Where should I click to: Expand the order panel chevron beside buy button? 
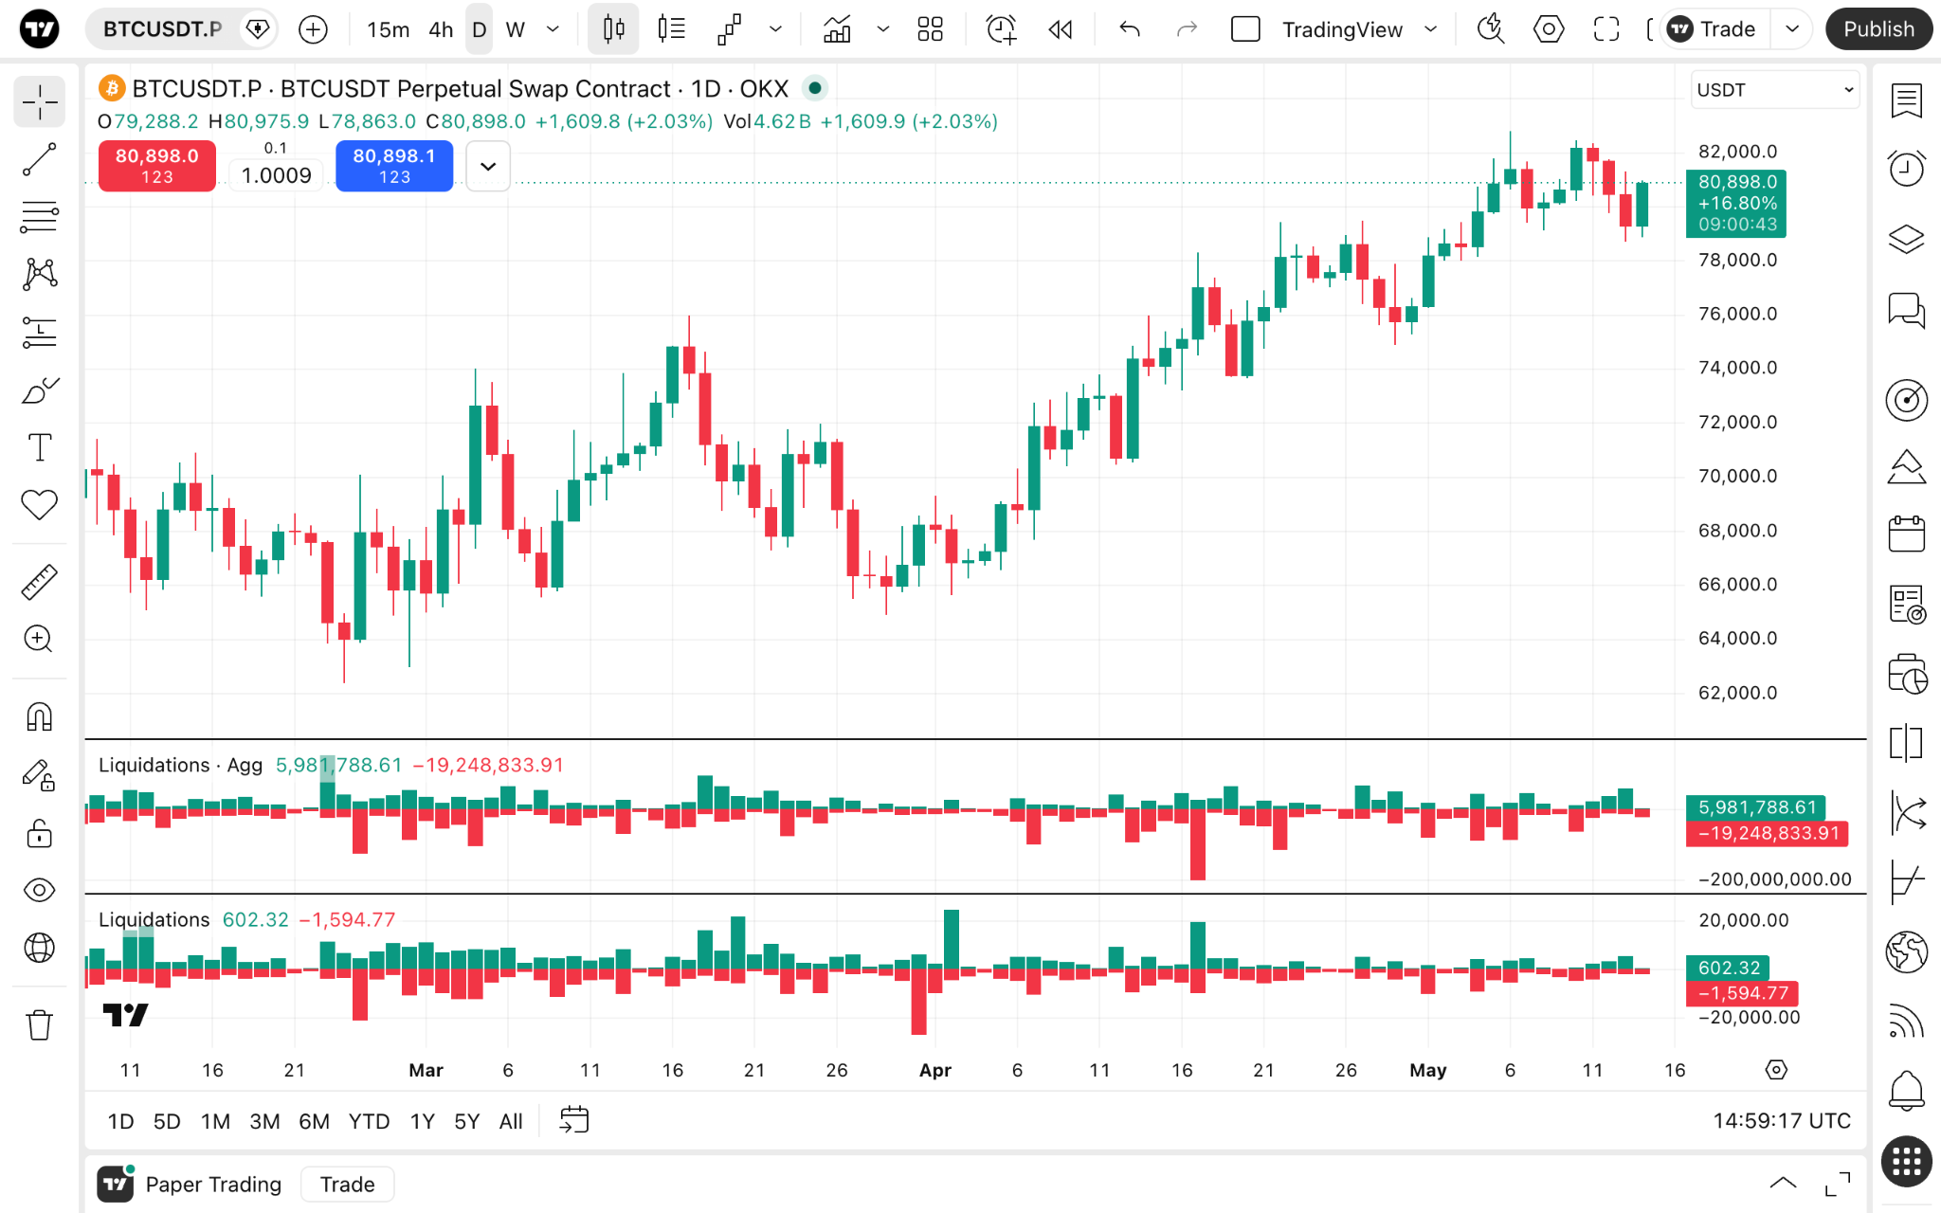[488, 166]
